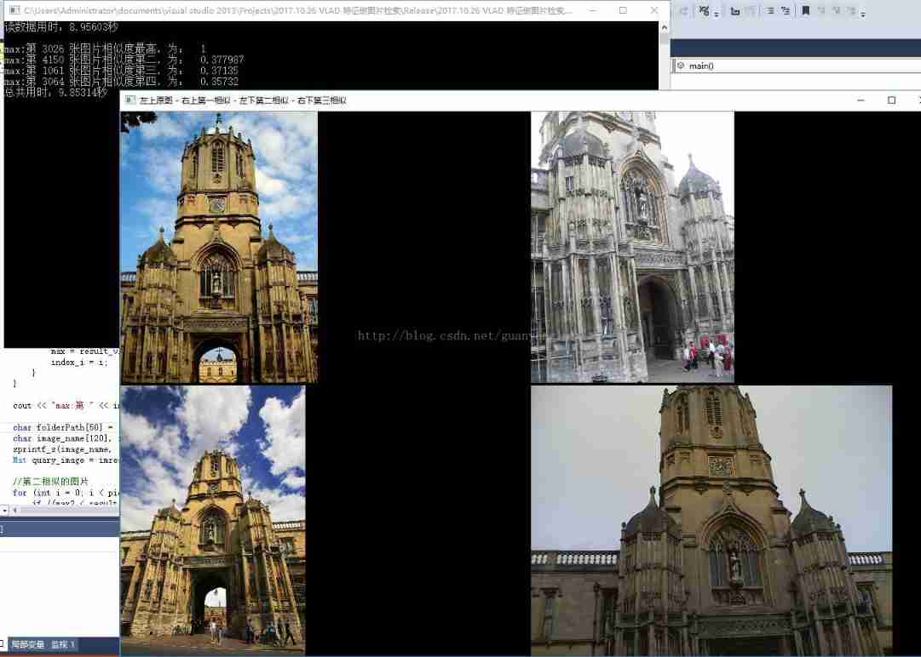Click the blog.csdn.net watermark link
This screenshot has height=657, width=921.
pyautogui.click(x=452, y=335)
